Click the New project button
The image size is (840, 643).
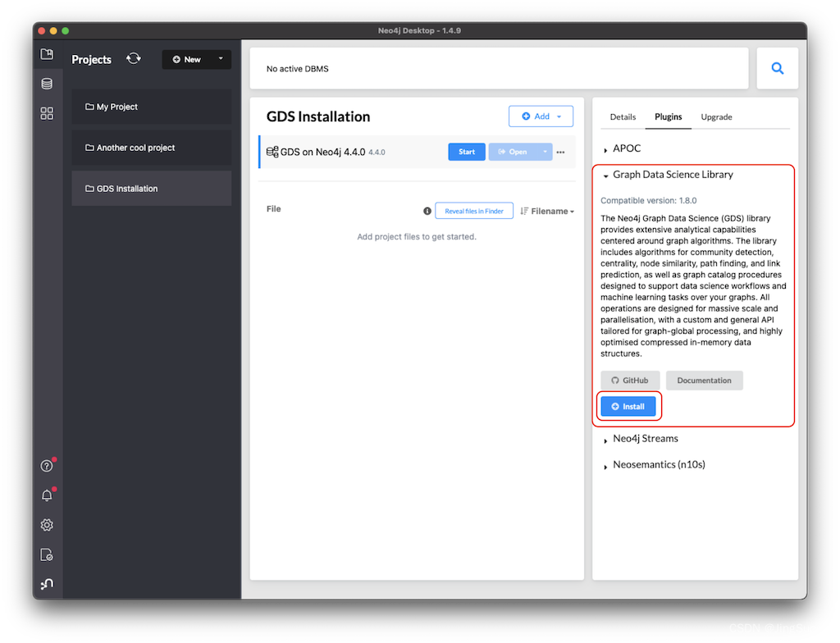tap(186, 60)
